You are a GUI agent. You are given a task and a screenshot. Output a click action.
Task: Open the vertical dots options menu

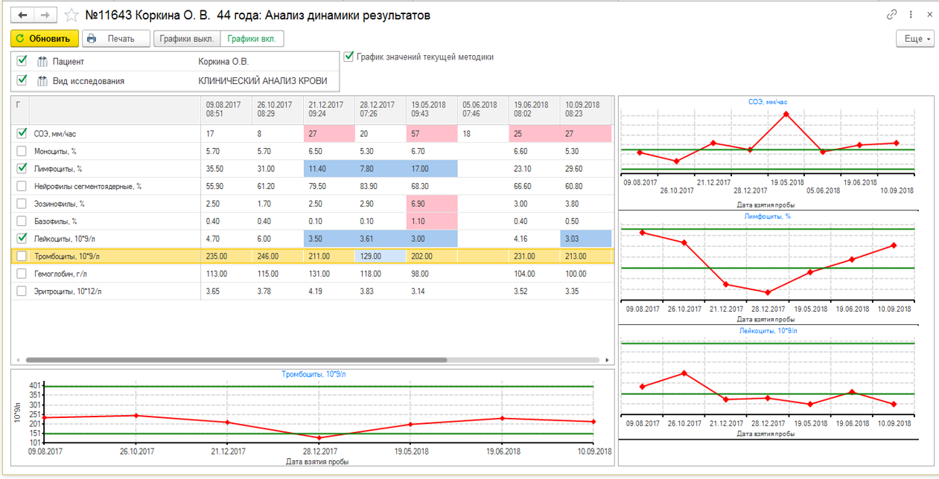click(911, 15)
